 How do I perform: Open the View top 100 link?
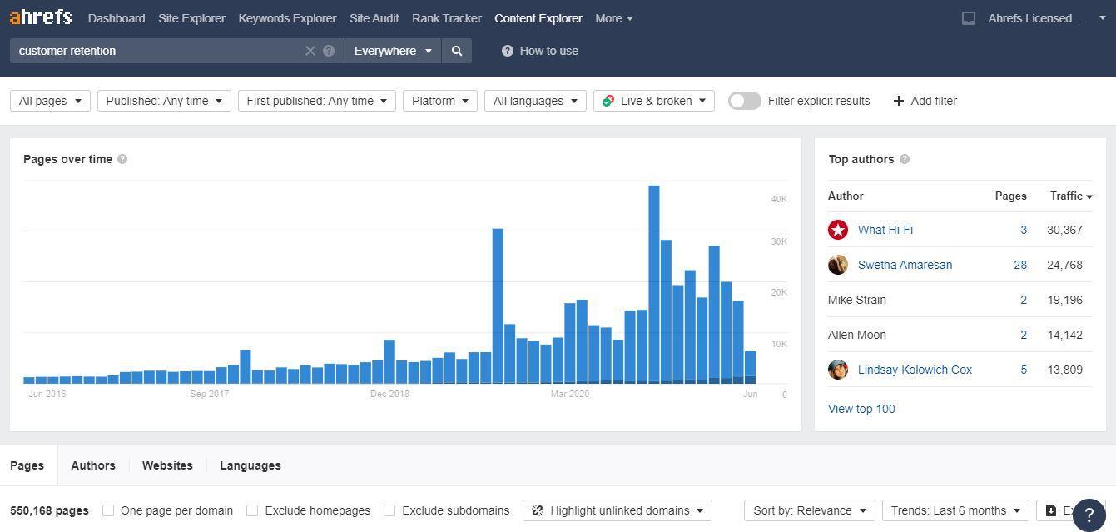pyautogui.click(x=861, y=409)
